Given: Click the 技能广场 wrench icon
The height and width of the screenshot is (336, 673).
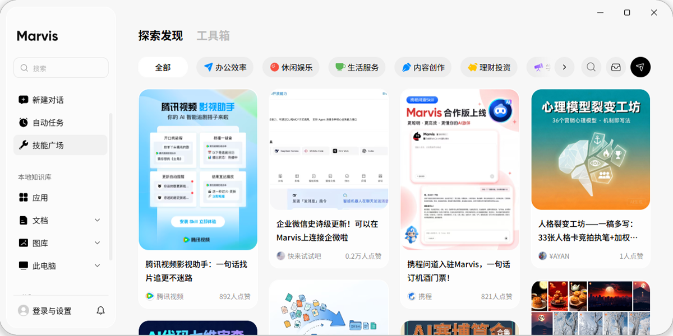Looking at the screenshot, I should click(x=24, y=145).
